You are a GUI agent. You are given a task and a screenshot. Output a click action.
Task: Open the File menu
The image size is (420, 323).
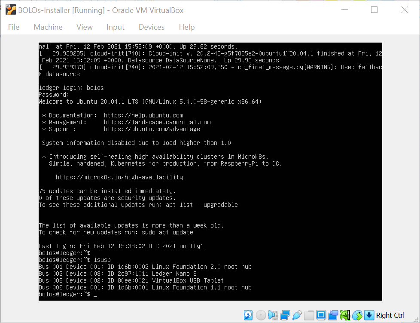click(x=14, y=27)
